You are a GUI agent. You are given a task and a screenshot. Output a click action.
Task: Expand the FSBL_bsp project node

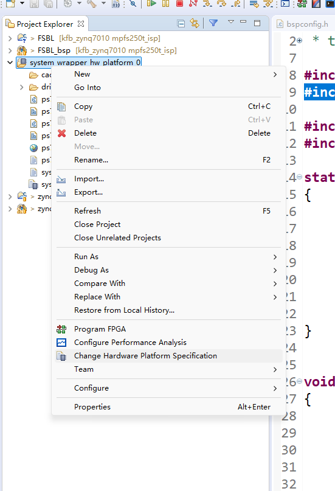(x=10, y=50)
